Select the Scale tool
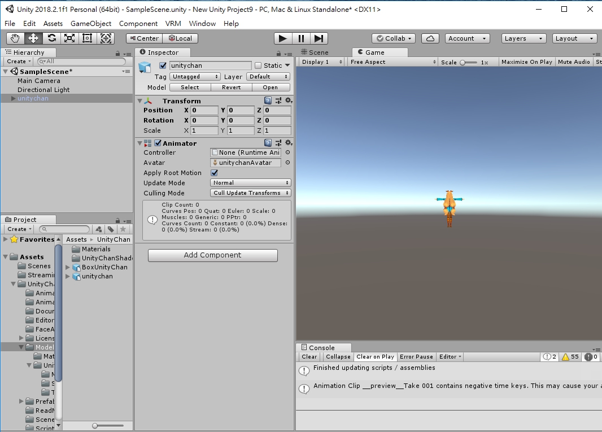 [69, 38]
